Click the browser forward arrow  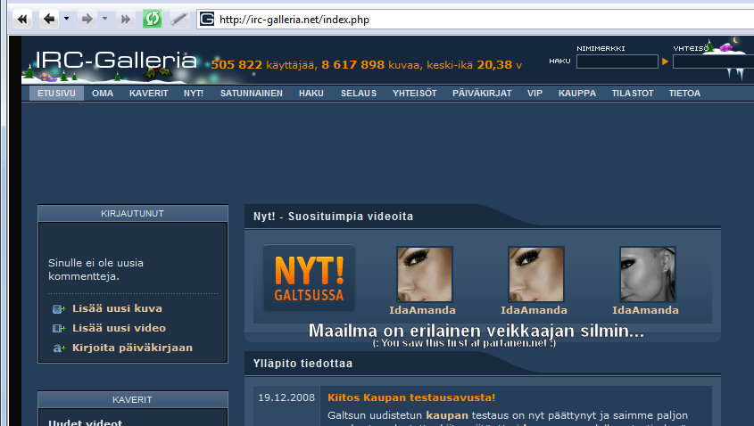[87, 20]
